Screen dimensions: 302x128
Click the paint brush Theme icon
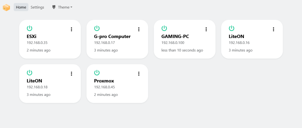(54, 7)
